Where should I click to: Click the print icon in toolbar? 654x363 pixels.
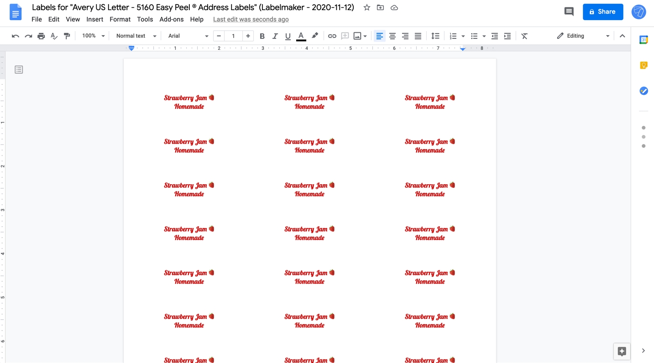click(41, 36)
